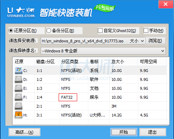The width and height of the screenshot is (174, 139).
Task: Select the 备份分区(B) radio button
Action: click(x=49, y=31)
